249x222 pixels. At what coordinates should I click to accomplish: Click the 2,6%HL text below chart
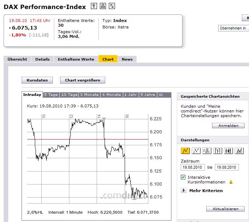click(35, 212)
